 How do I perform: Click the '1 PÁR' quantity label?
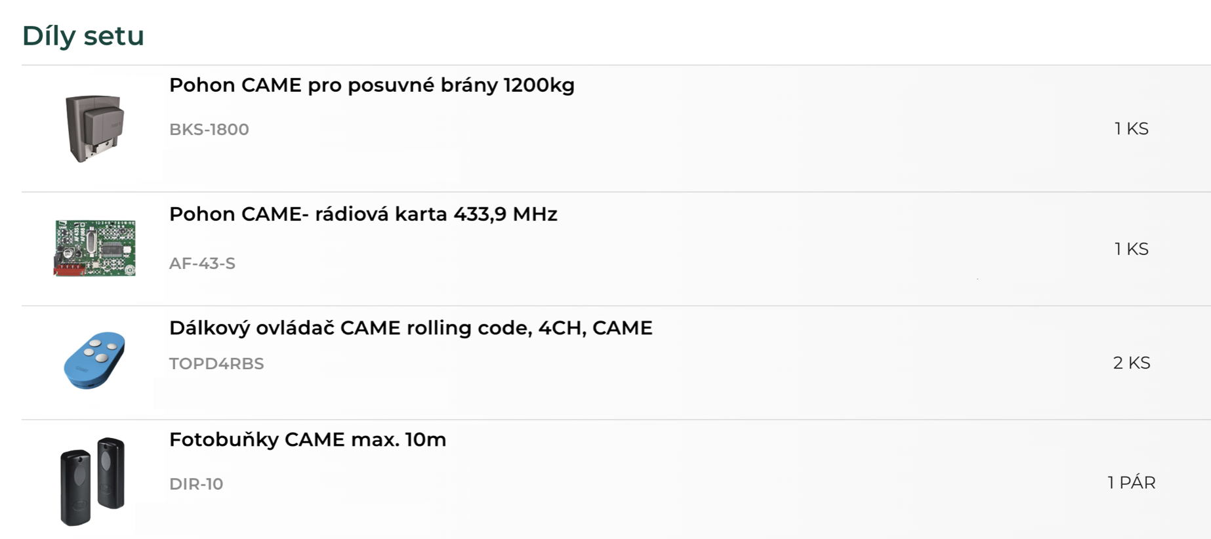click(1131, 483)
